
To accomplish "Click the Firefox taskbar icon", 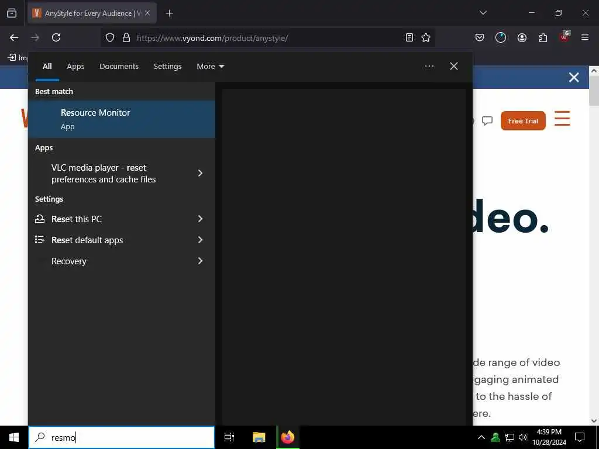I will tap(288, 437).
